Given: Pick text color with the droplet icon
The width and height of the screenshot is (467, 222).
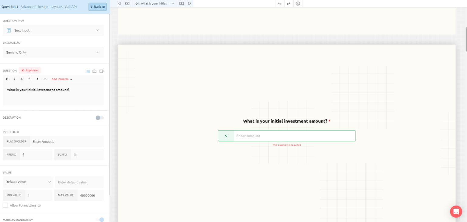Looking at the screenshot, I should [37, 79].
